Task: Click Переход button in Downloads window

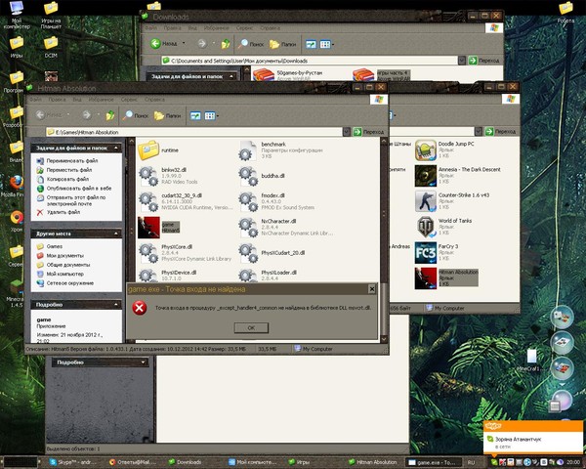Action: (484, 61)
